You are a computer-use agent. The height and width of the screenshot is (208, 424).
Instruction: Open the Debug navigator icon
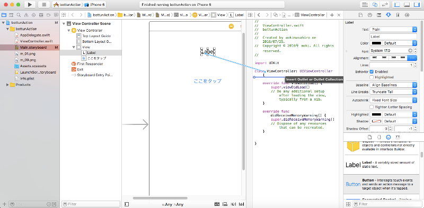click(x=41, y=15)
